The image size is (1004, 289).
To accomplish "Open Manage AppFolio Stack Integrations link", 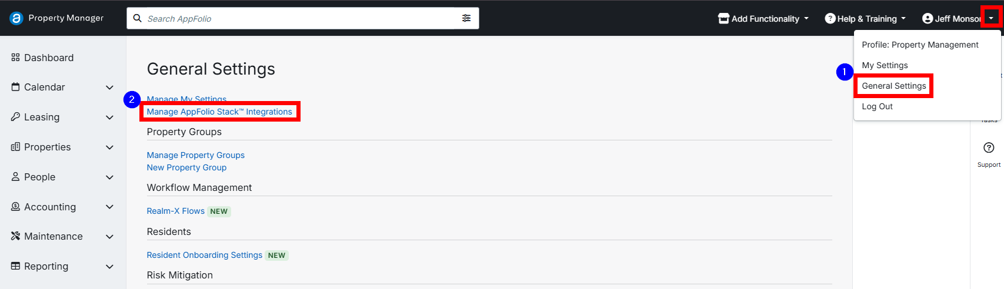I will [x=219, y=112].
